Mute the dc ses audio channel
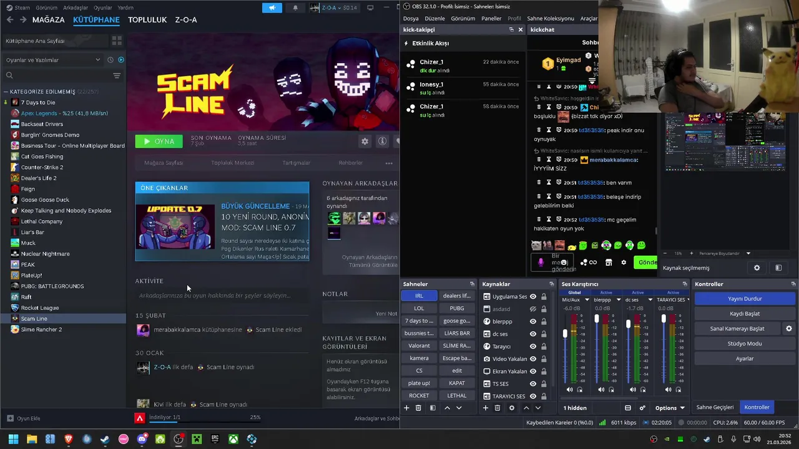The width and height of the screenshot is (799, 449). (x=633, y=390)
